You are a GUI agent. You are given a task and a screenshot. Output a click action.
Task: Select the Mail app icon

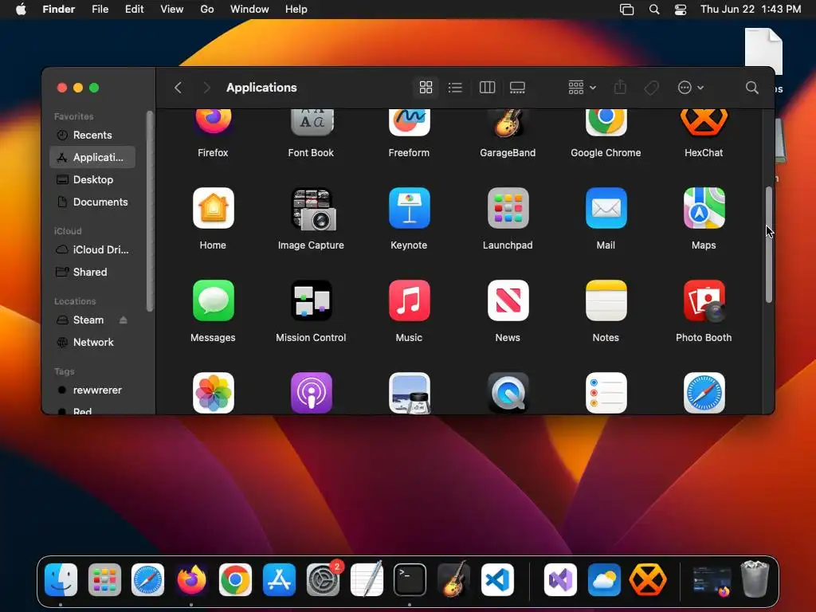[606, 208]
